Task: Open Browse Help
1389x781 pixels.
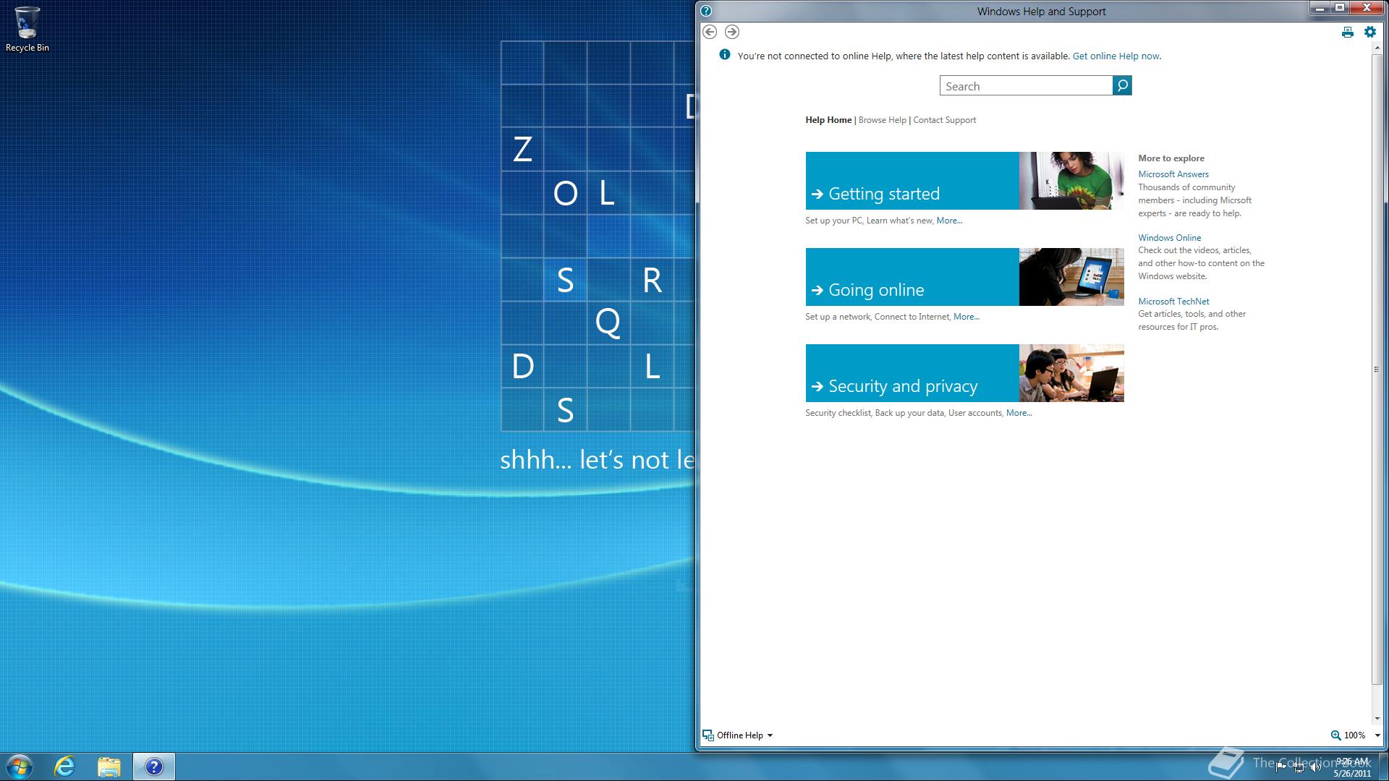Action: tap(882, 120)
